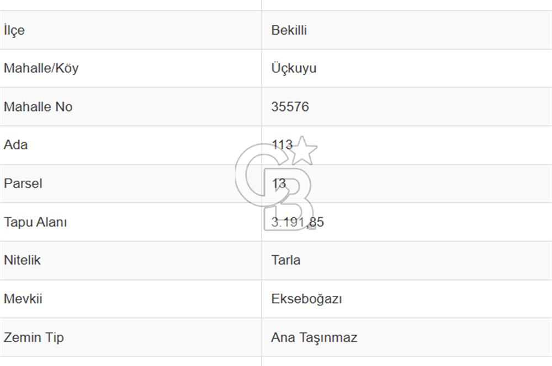Select the Ana Taşınmaz value

pyautogui.click(x=314, y=337)
